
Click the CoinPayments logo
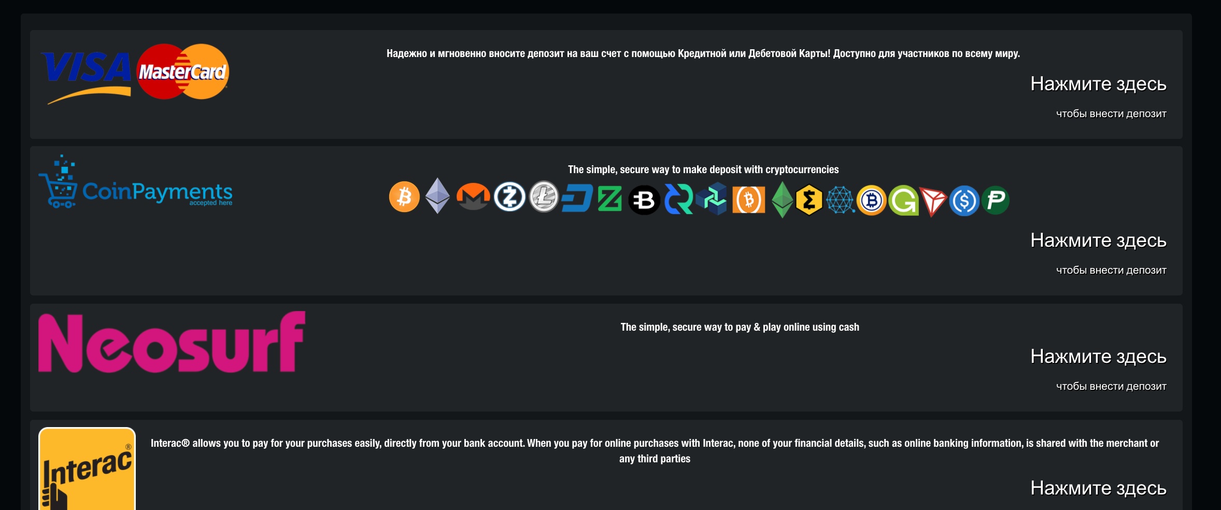pos(135,181)
